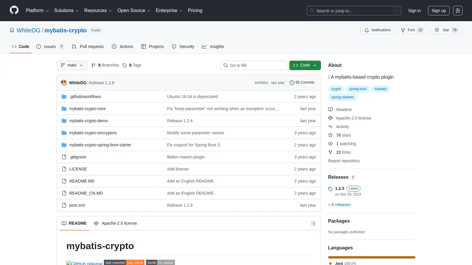The width and height of the screenshot is (472, 265).
Task: Expand the Platform menu
Action: [x=37, y=11]
